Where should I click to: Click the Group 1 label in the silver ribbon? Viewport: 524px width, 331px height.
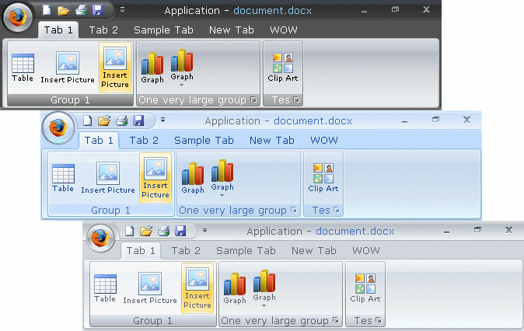click(x=154, y=320)
